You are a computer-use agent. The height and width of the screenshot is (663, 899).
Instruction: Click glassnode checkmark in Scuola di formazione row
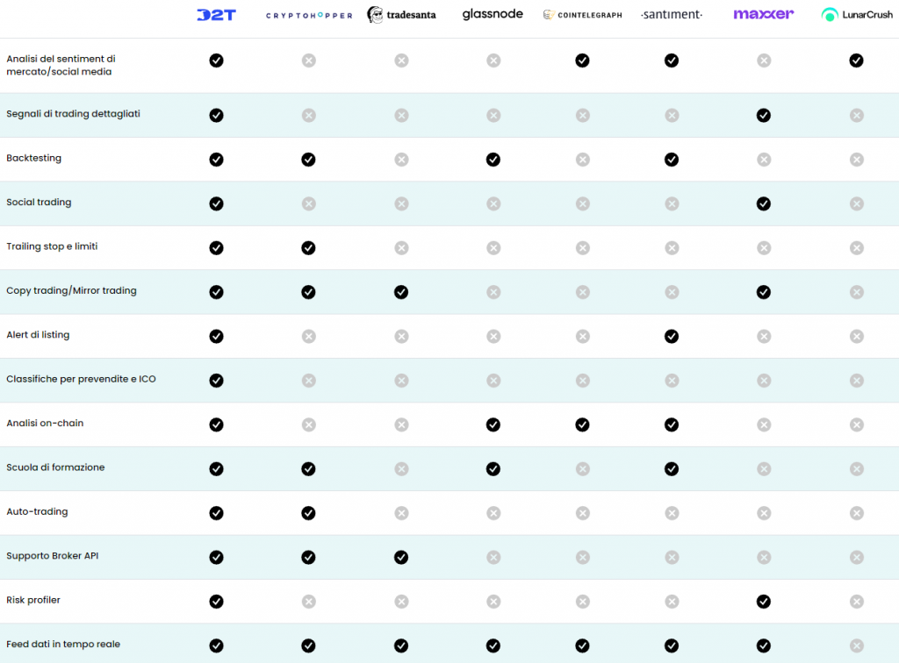[493, 469]
